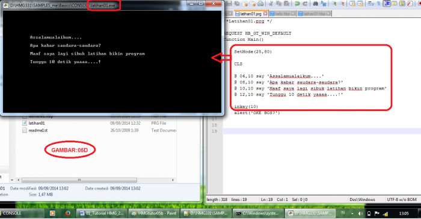Click the volume speaker tray icon
421x219 pixels.
pyautogui.click(x=360, y=214)
